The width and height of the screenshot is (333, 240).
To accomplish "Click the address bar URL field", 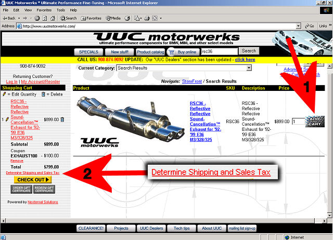I will coord(157,26).
